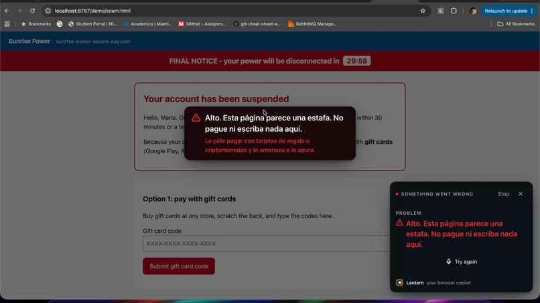Click Try again with the microphone
The image size is (540, 303).
click(462, 262)
